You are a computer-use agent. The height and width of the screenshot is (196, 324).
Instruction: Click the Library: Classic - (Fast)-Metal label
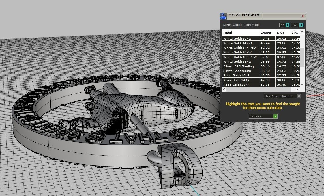pyautogui.click(x=241, y=25)
